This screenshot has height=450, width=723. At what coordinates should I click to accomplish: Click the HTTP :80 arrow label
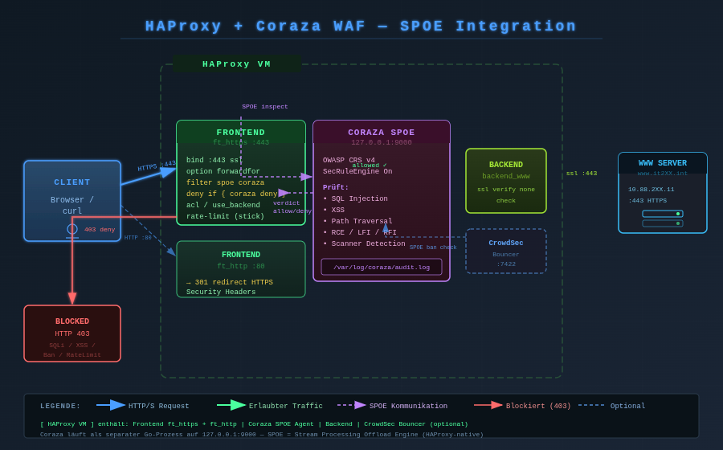coord(138,238)
